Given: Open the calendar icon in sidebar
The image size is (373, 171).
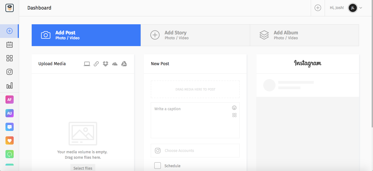Looking at the screenshot, I should (x=10, y=45).
